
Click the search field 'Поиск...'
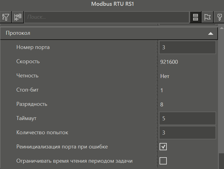pyautogui.click(x=107, y=17)
